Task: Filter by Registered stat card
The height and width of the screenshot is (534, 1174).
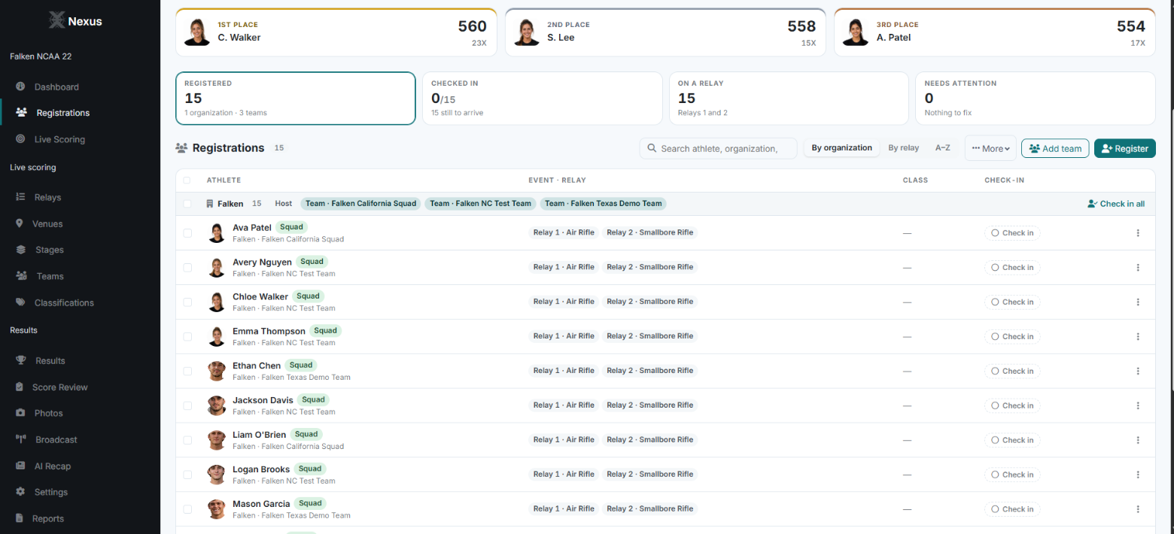Action: [x=296, y=99]
